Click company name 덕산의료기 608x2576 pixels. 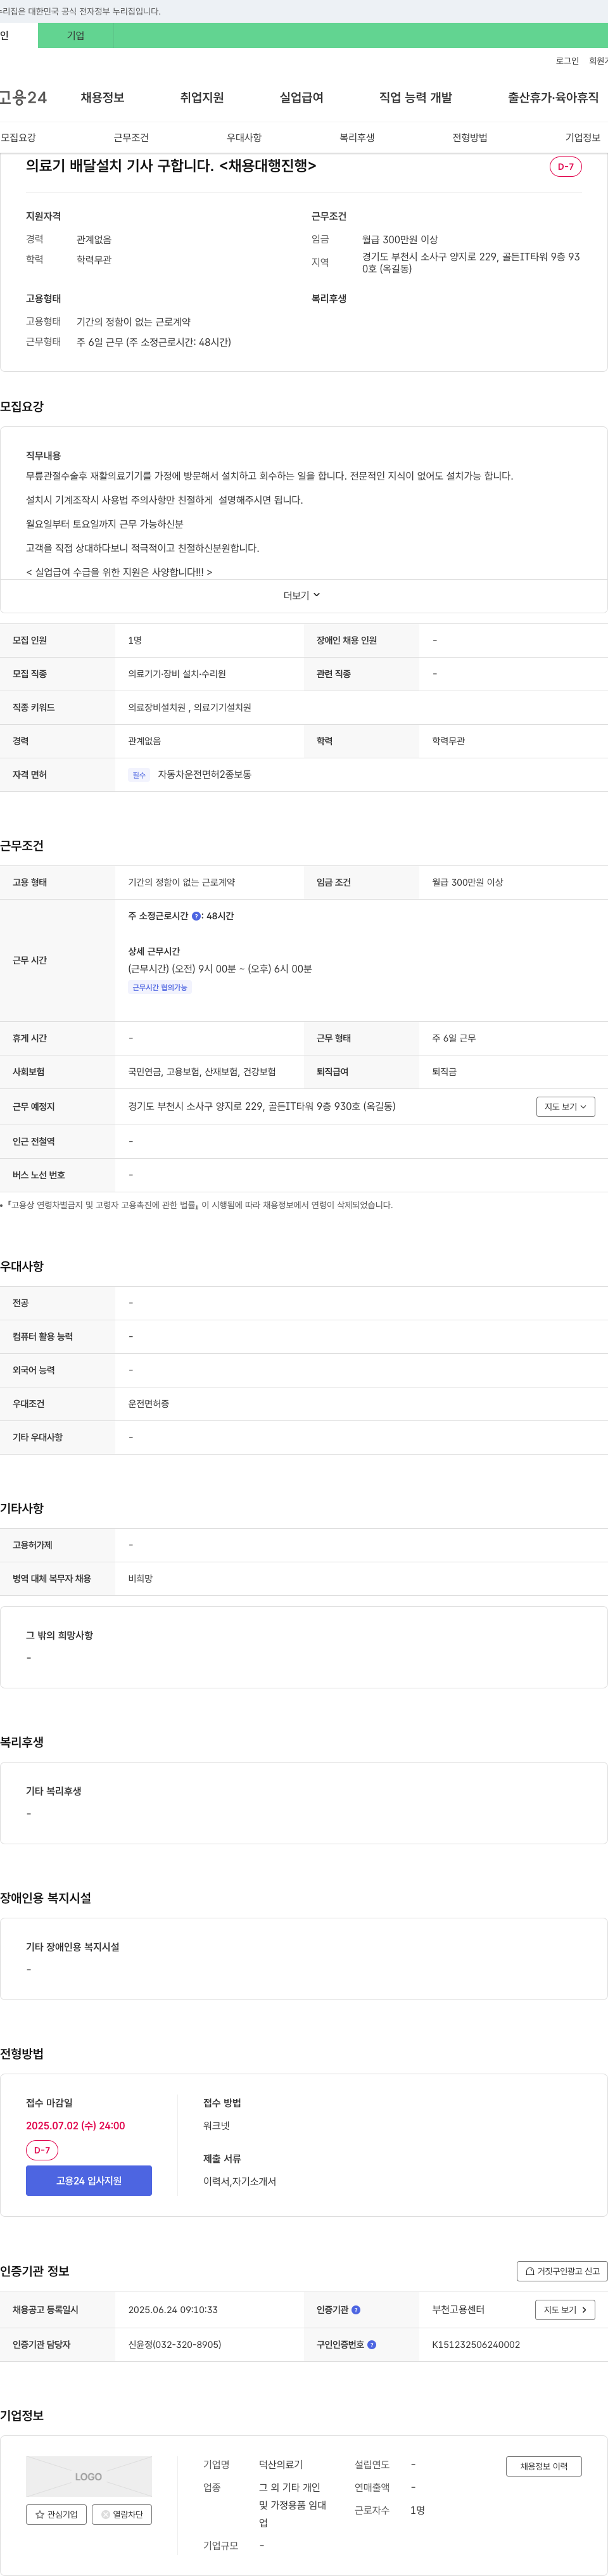click(x=281, y=2464)
